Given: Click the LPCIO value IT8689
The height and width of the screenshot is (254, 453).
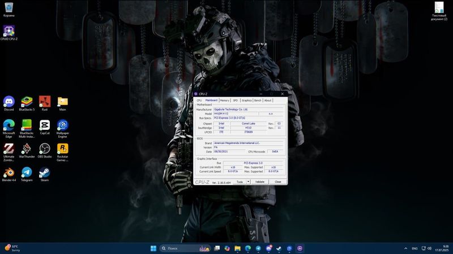Looking at the screenshot, I should (x=249, y=132).
